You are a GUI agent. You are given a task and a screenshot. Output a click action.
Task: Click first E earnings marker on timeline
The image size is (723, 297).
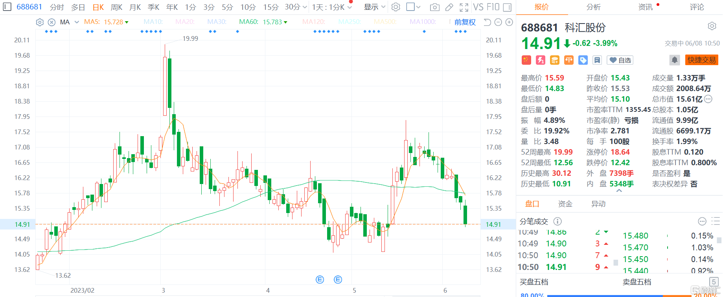(x=320, y=279)
